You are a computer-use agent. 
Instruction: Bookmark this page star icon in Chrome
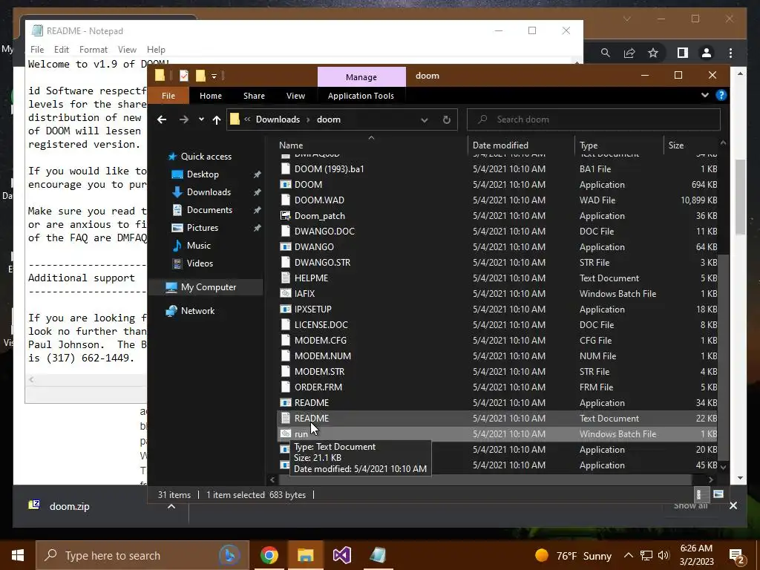pyautogui.click(x=653, y=53)
